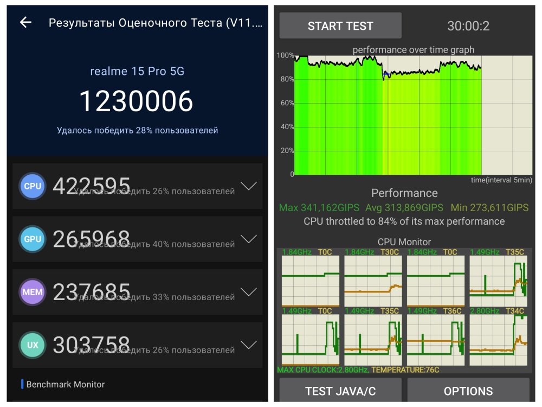The height and width of the screenshot is (407, 542).
Task: Open the OPTIONS button
Action: 468,391
